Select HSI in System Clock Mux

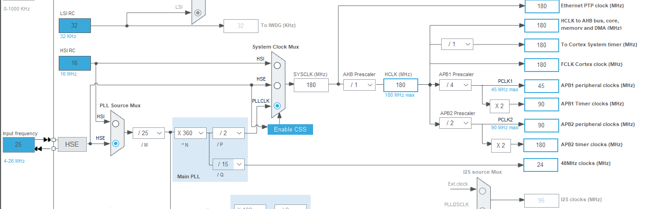[x=277, y=66]
